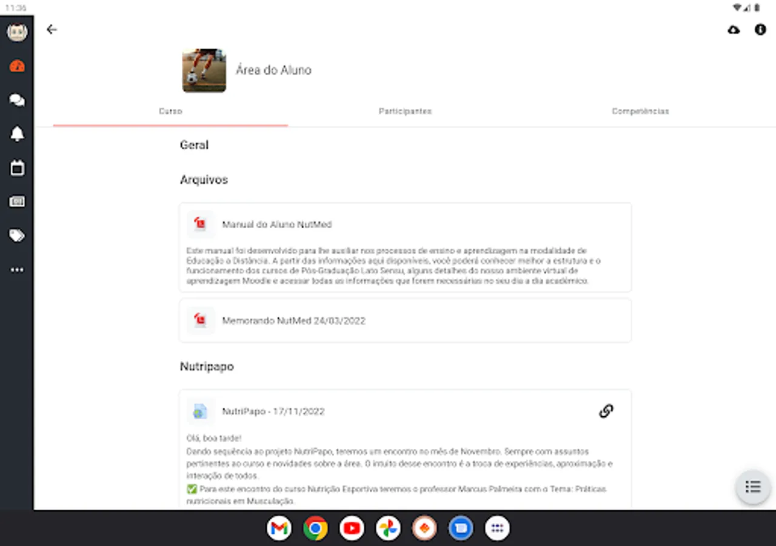Viewport: 776px width, 546px height.
Task: Go back using the arrow
Action: click(52, 29)
